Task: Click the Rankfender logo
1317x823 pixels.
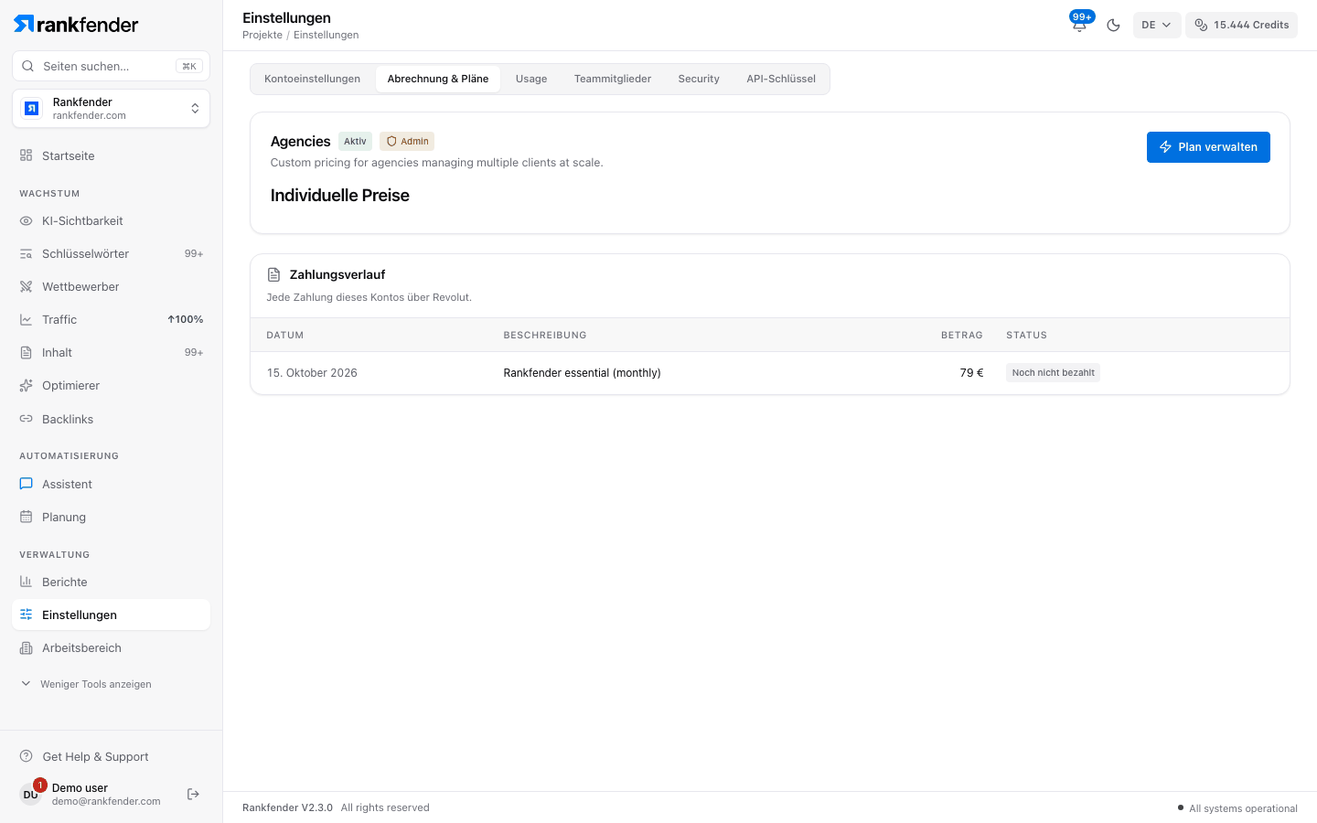Action: click(76, 24)
